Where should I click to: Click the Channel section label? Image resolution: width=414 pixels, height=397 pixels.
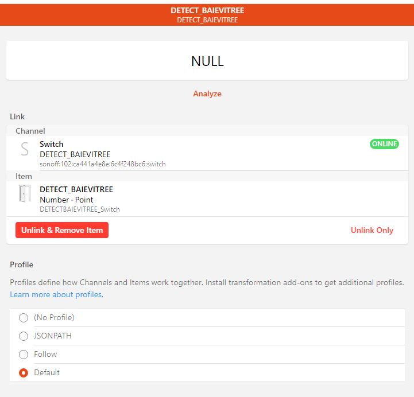pos(30,131)
